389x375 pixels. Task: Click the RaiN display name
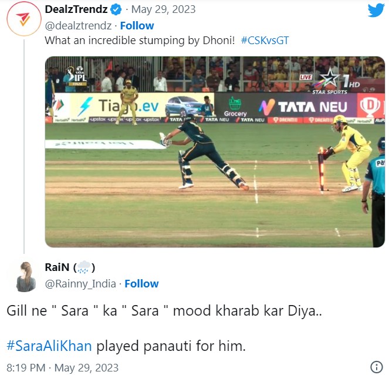pyautogui.click(x=57, y=267)
